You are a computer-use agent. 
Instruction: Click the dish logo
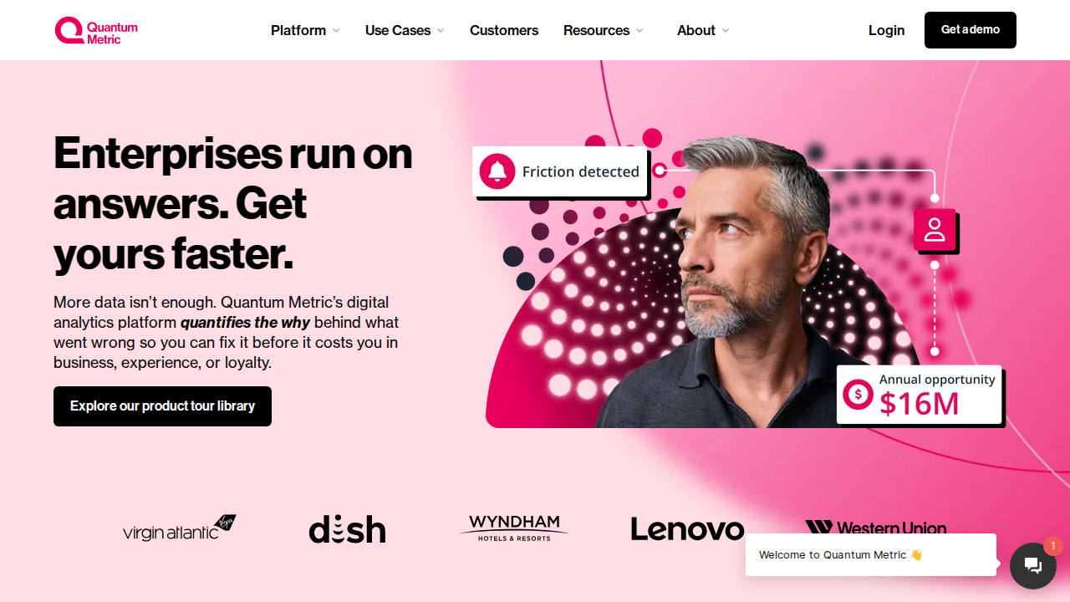click(348, 529)
